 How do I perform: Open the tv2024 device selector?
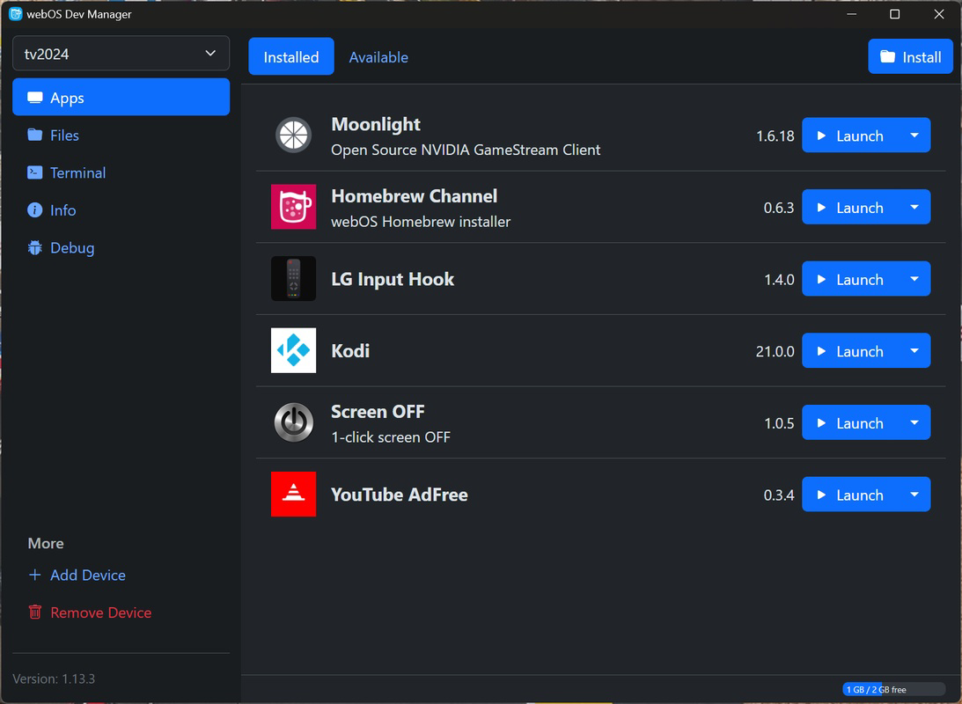(121, 53)
